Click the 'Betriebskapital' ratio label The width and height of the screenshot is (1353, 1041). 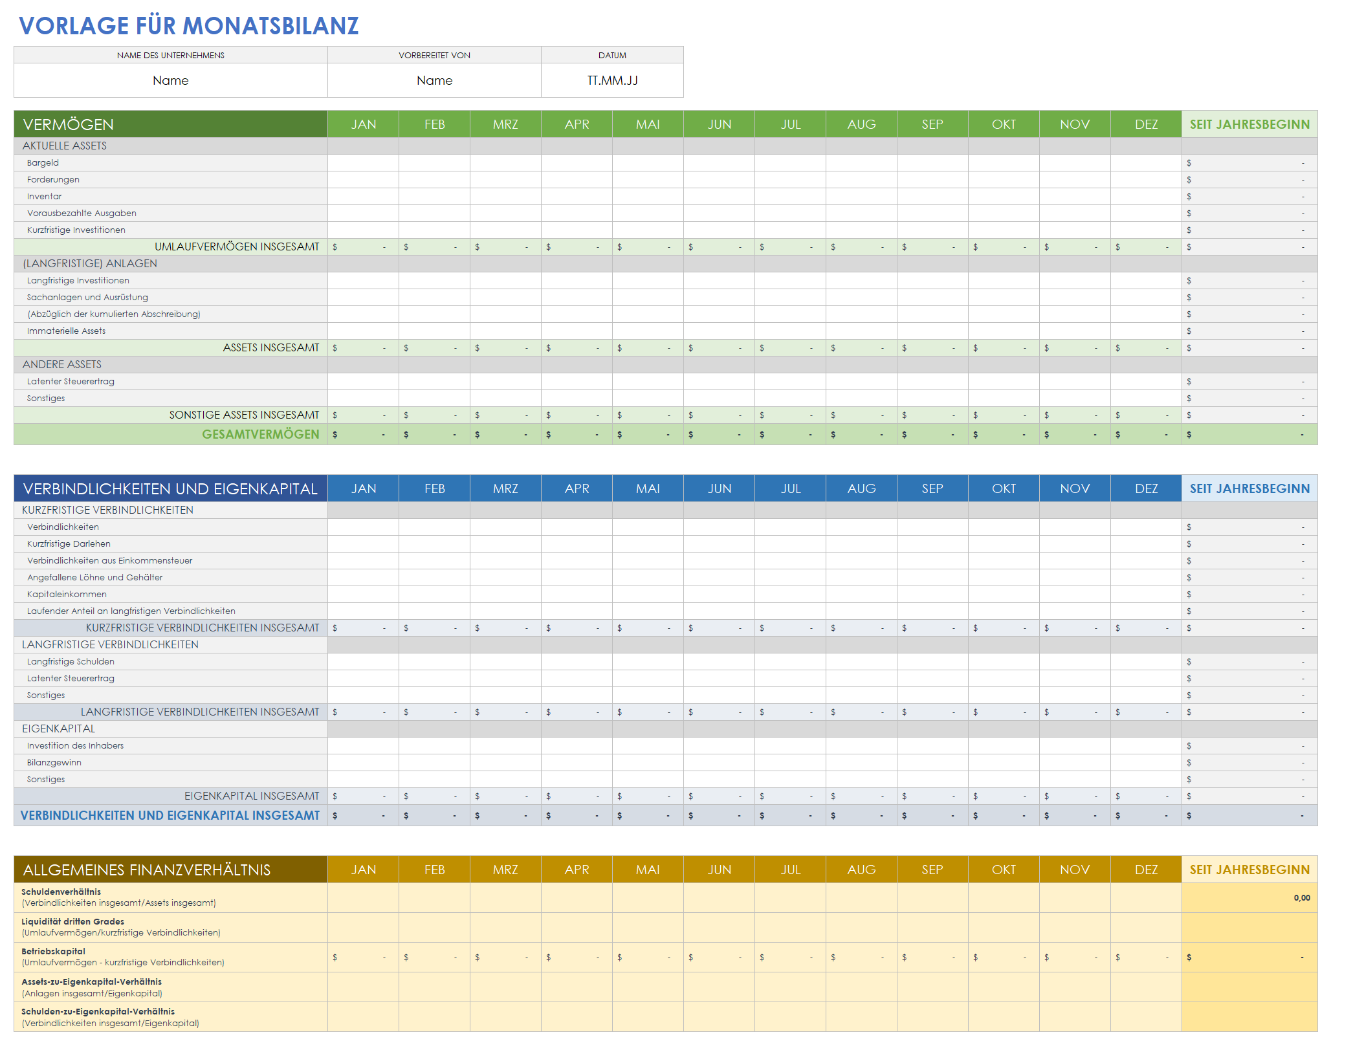[53, 951]
